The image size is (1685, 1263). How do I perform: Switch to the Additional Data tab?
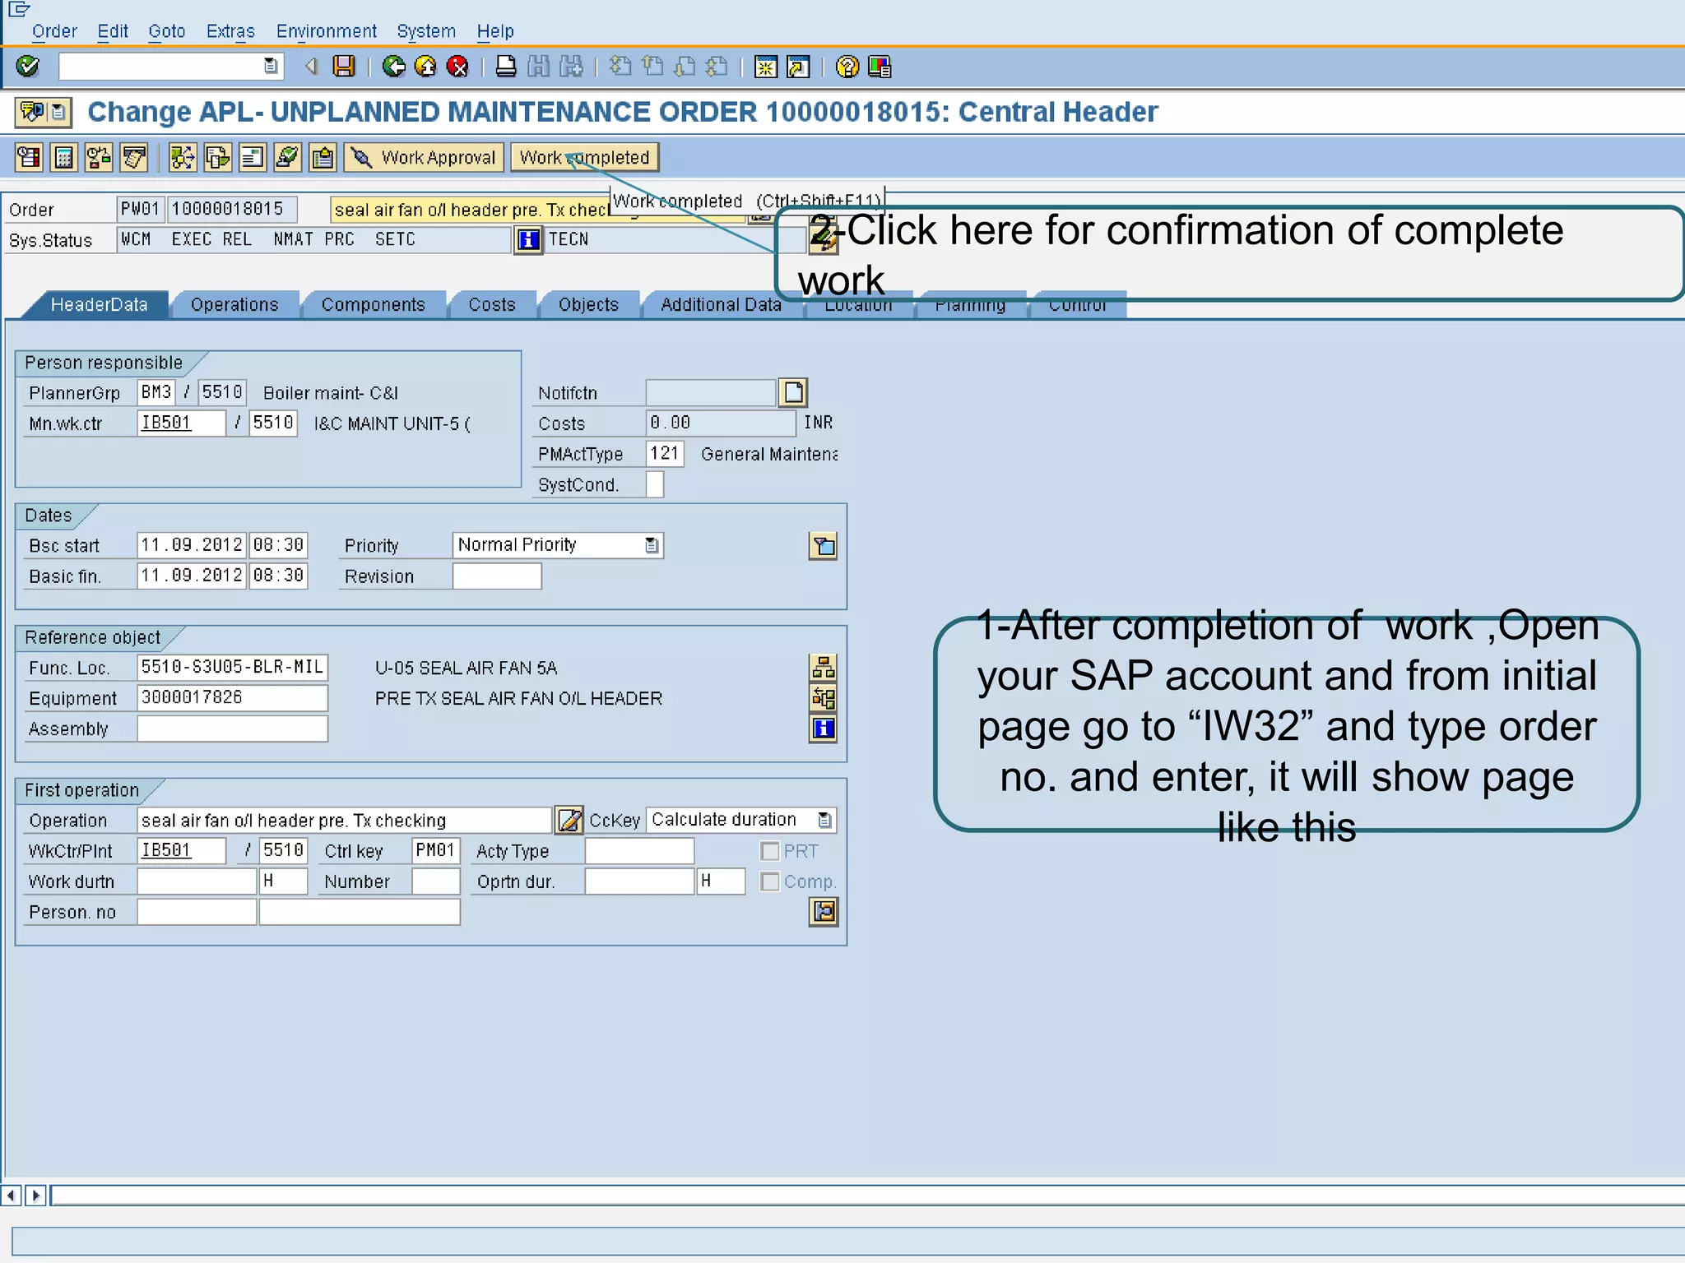[x=722, y=305]
